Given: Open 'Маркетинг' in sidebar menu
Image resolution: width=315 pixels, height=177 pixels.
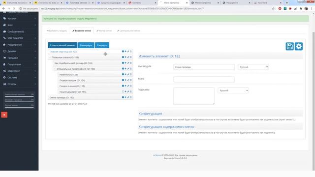Looking at the screenshot, I should point(19,71).
